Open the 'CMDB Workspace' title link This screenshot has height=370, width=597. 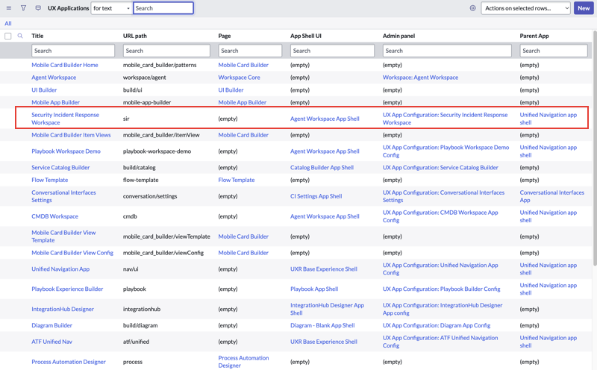(x=54, y=216)
